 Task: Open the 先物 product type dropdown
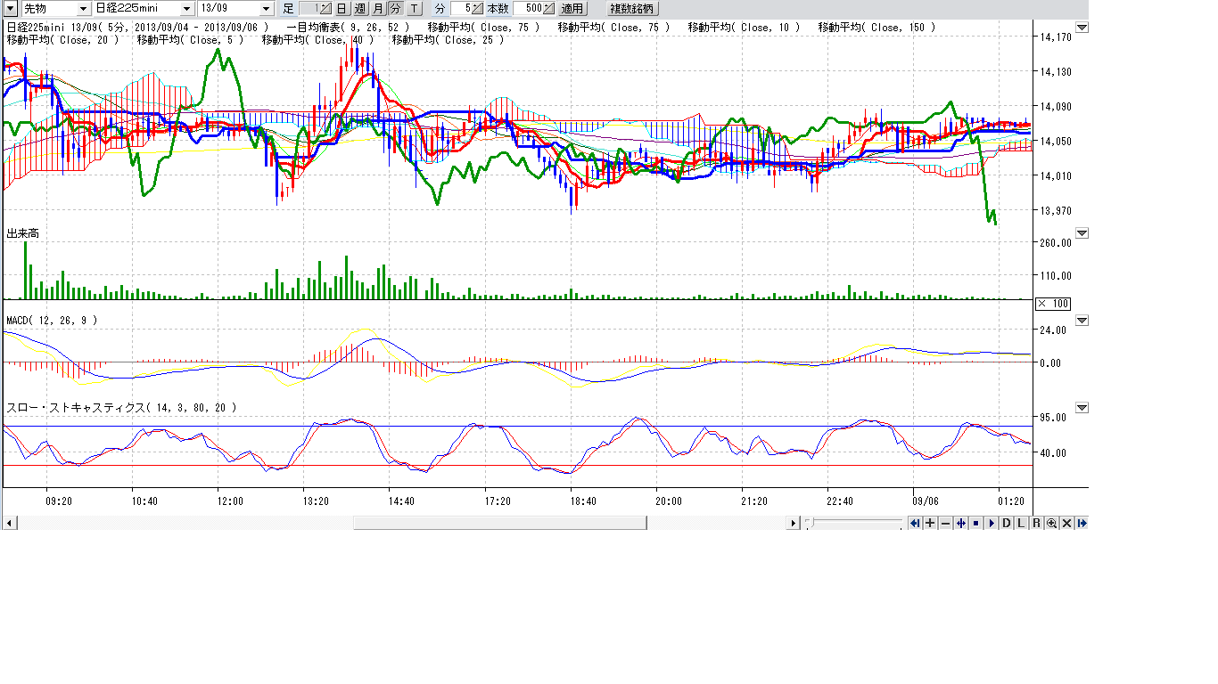pyautogui.click(x=83, y=8)
